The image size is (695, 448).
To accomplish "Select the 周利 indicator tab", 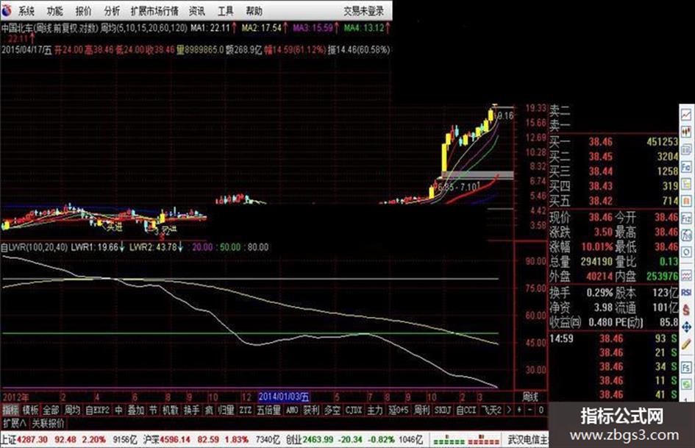I will click(421, 410).
